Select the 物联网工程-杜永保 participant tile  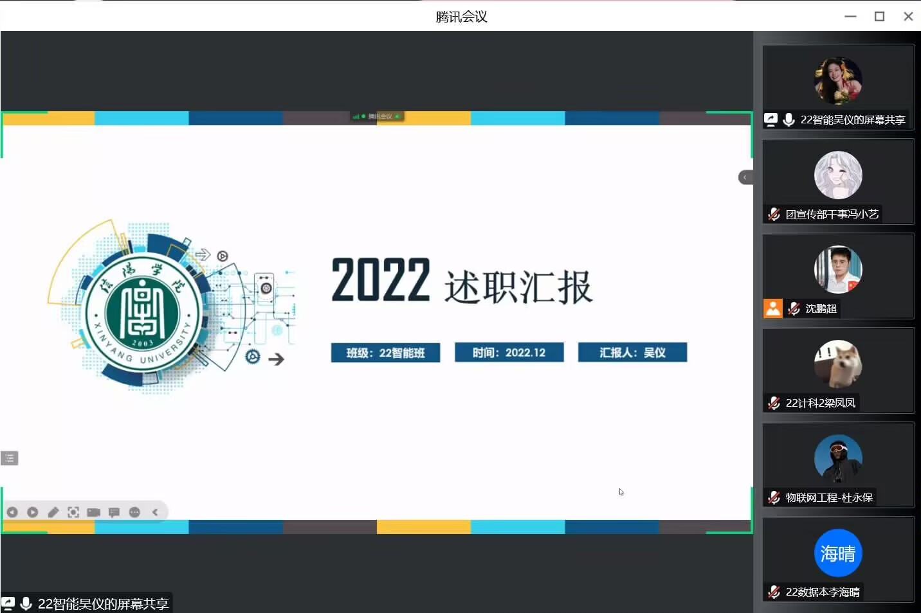click(838, 465)
